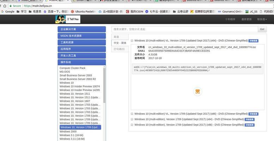Image resolution: width=274 pixels, height=141 pixels.
Task: Open the Ubuntu Pastebin bookmark
Action: (84, 12)
